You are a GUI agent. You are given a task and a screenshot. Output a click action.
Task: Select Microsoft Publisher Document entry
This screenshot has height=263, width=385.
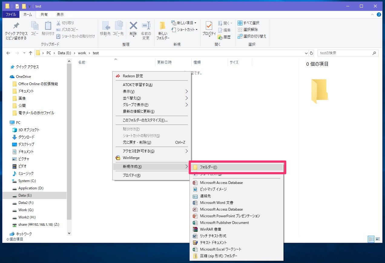point(237,222)
